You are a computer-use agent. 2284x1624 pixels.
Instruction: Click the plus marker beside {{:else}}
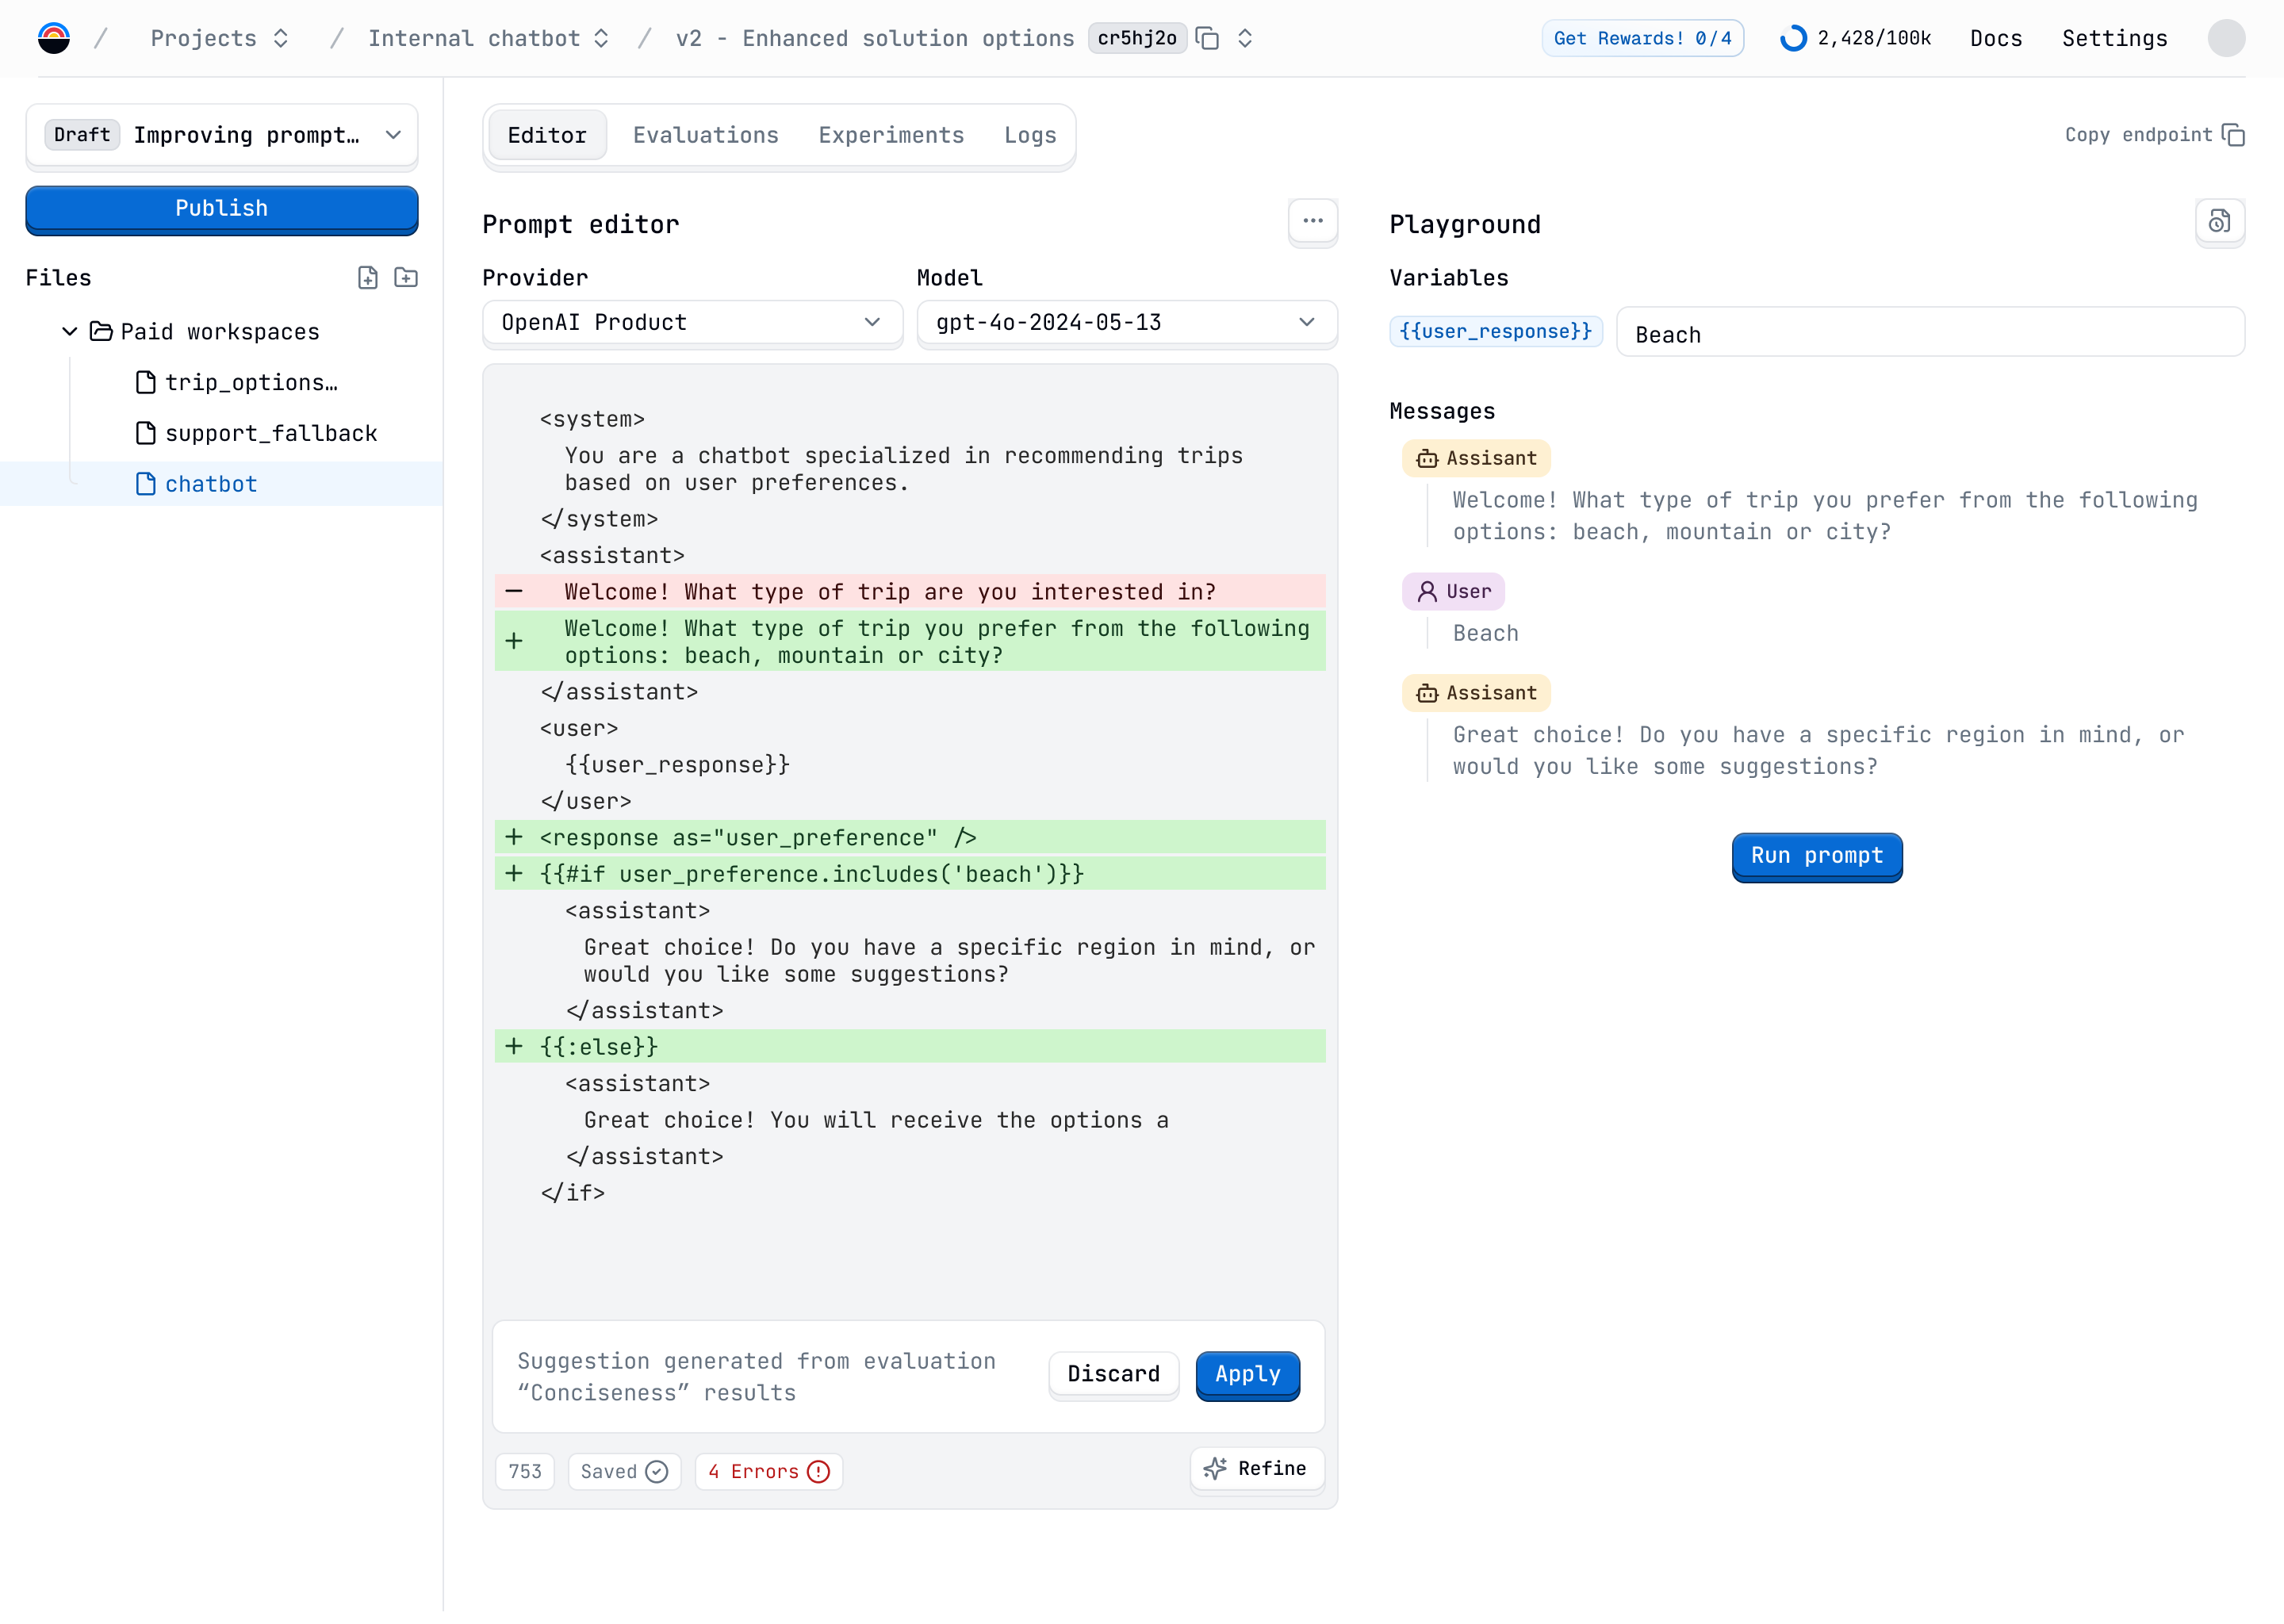[x=514, y=1047]
